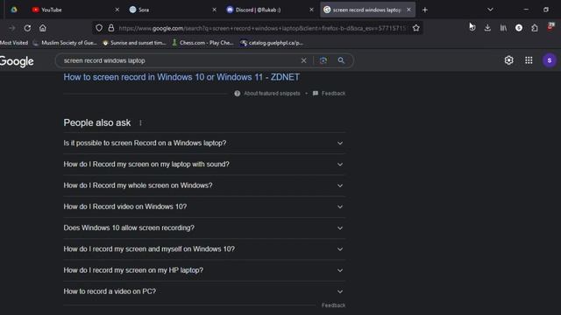561x315 pixels.
Task: Close the Discord tab
Action: coord(312,10)
